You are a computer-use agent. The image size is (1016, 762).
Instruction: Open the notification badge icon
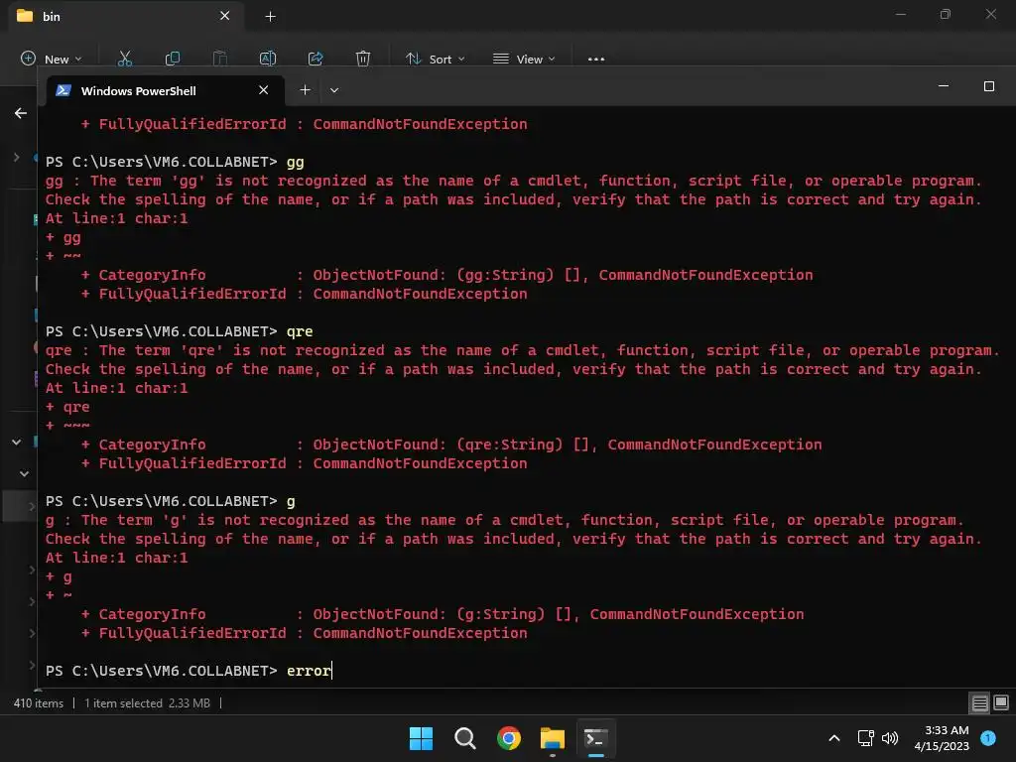coord(988,738)
